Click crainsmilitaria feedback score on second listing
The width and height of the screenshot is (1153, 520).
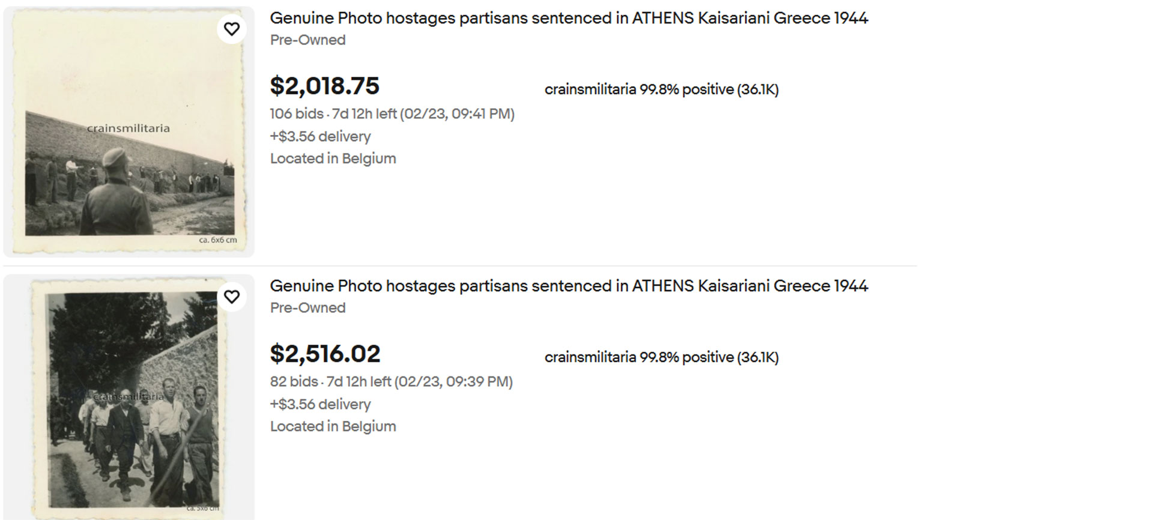click(x=661, y=357)
